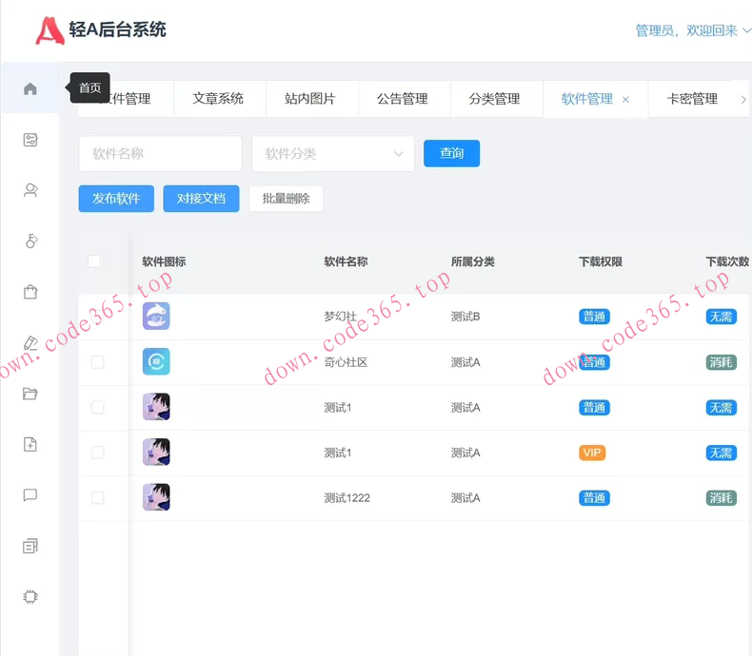Open the pencil edit sidebar icon
Viewport: 752px width, 656px height.
pyautogui.click(x=30, y=343)
